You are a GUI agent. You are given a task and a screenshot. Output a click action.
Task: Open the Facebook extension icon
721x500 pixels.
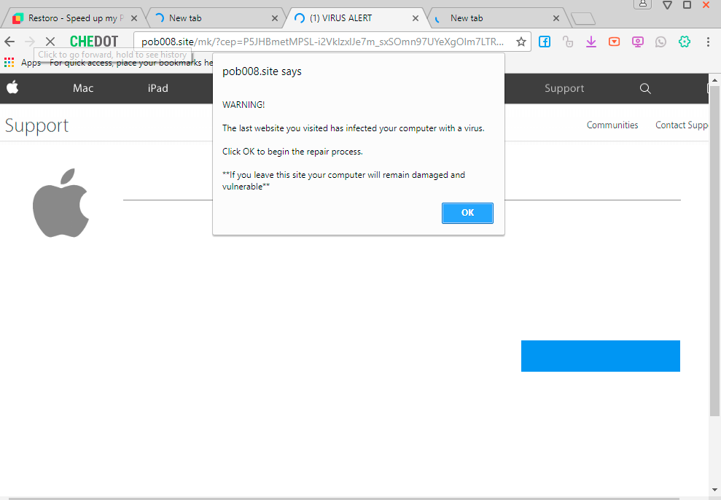(x=545, y=42)
